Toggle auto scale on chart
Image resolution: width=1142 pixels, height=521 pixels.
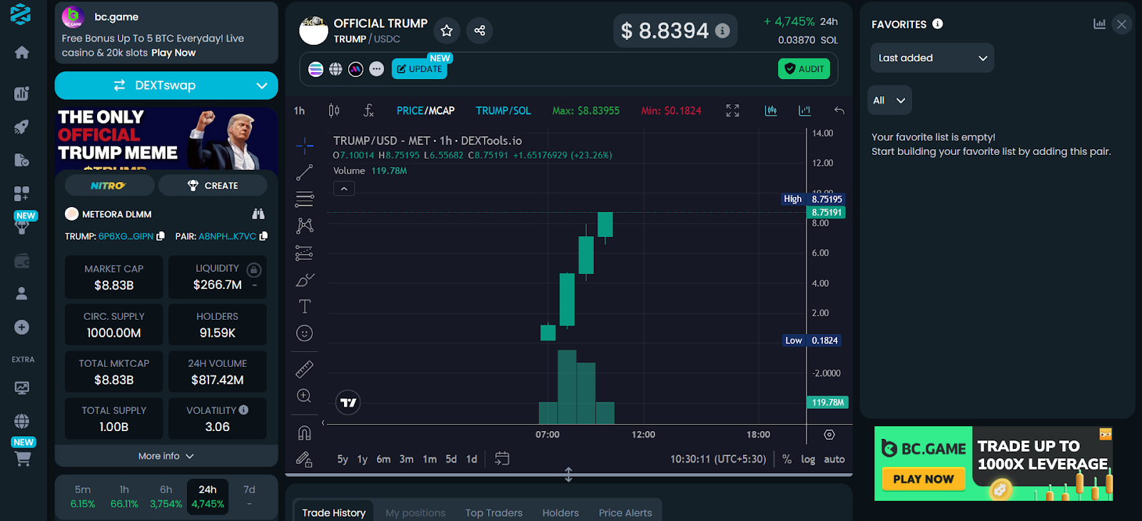coord(834,460)
